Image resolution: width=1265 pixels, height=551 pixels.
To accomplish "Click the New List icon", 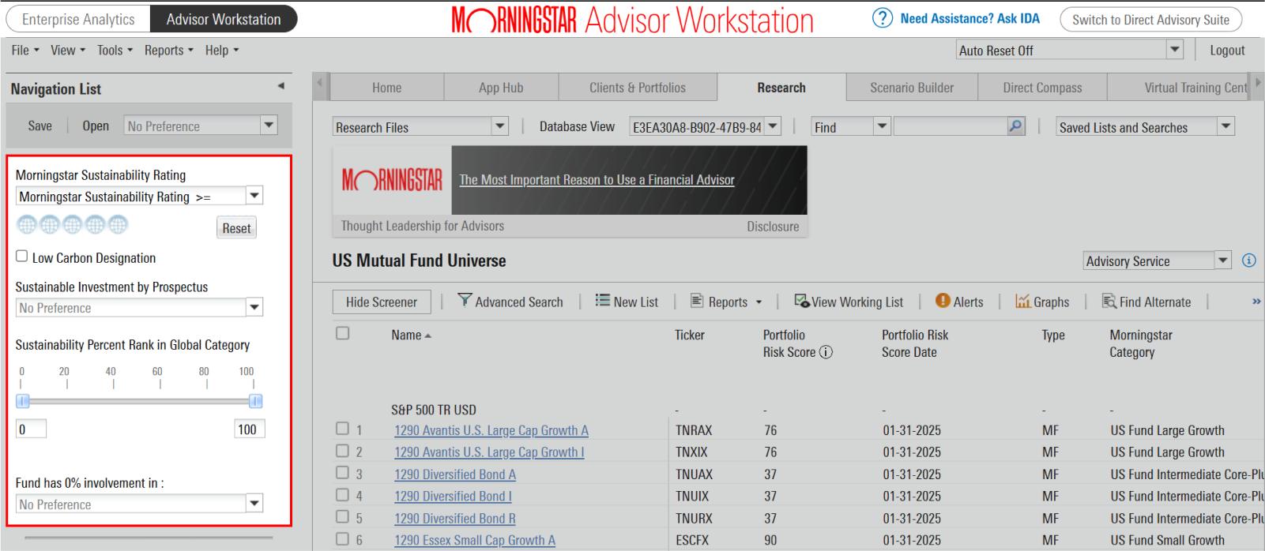I will [602, 301].
